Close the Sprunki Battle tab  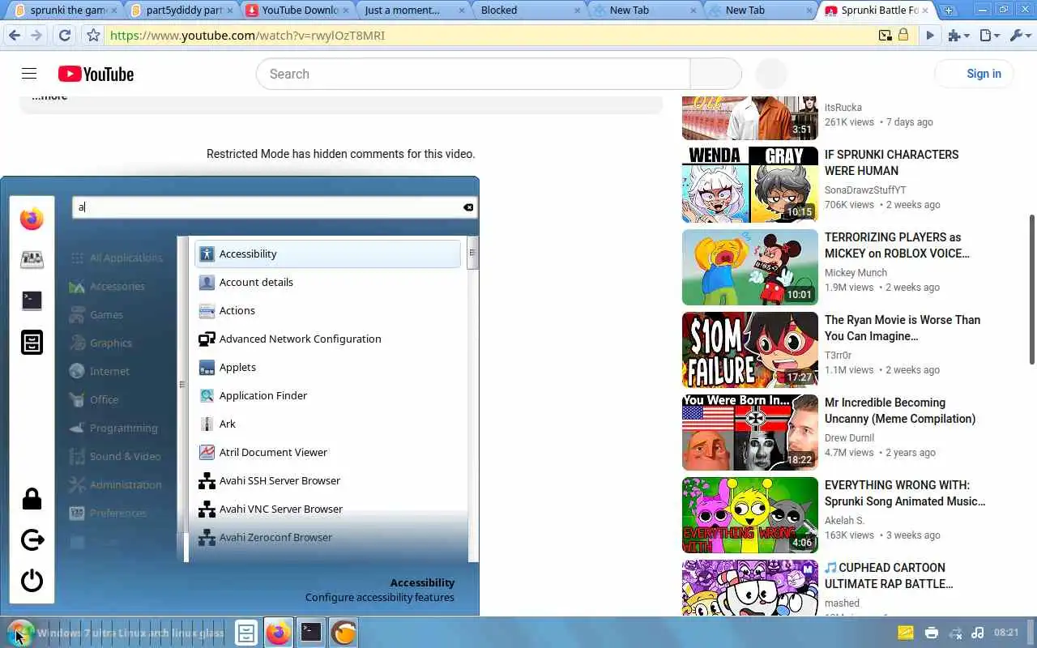925,11
